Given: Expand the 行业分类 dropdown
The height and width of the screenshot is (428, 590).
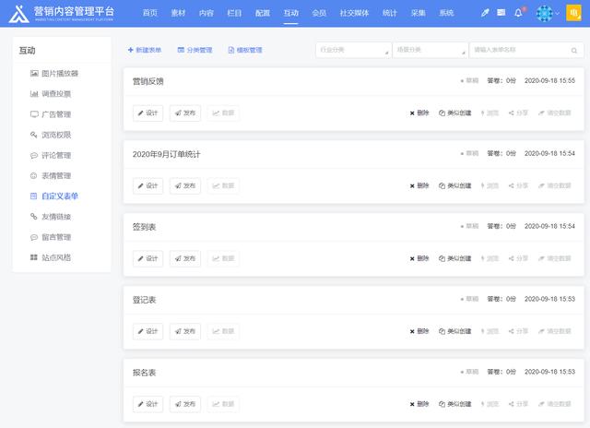Looking at the screenshot, I should pyautogui.click(x=351, y=50).
